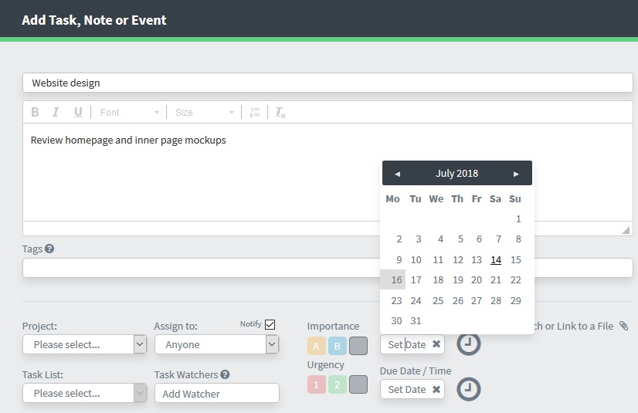Select July 14 in the calendar
Viewport: 638px width, 413px height.
(496, 259)
